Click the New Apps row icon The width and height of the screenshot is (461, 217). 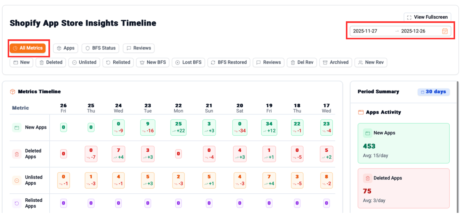17,128
